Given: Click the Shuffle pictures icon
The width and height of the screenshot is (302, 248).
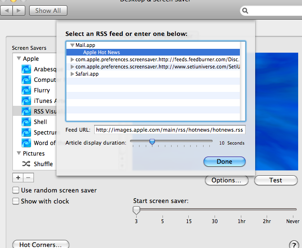Looking at the screenshot, I should pyautogui.click(x=26, y=164).
